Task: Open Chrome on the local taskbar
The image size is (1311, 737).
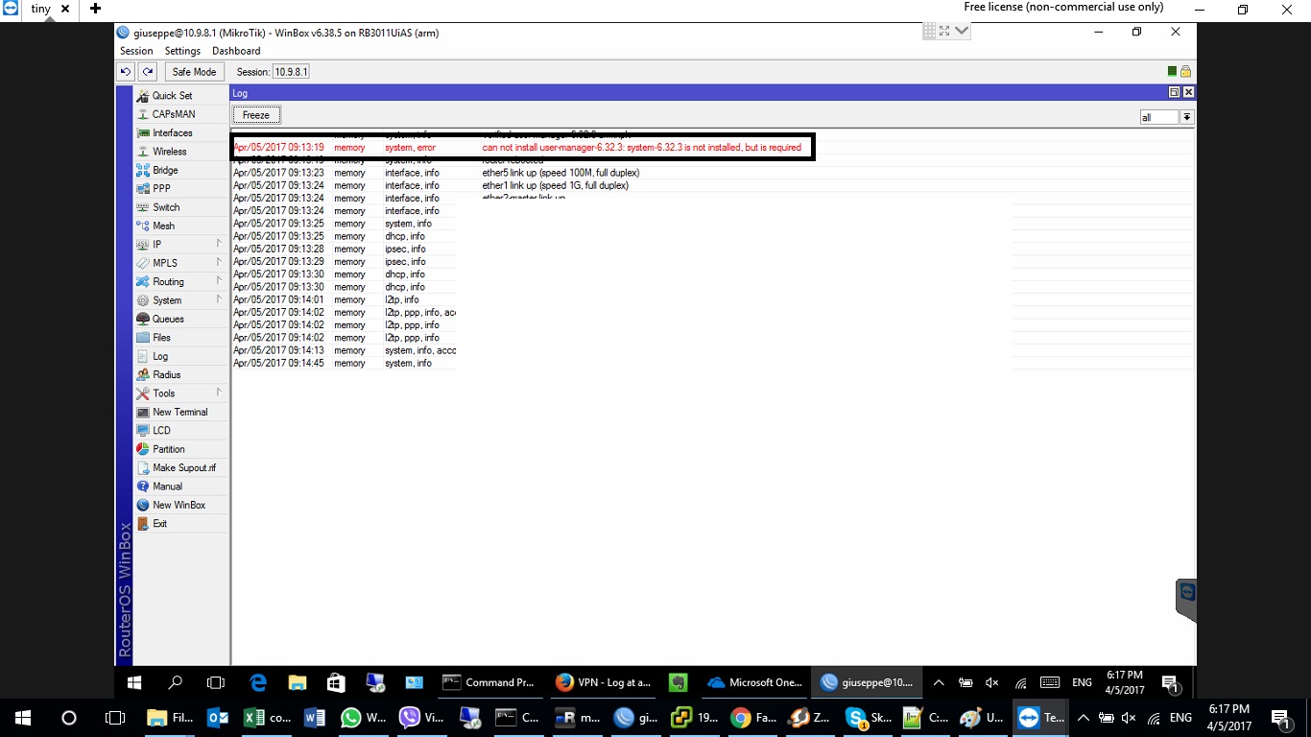Action: pos(752,717)
